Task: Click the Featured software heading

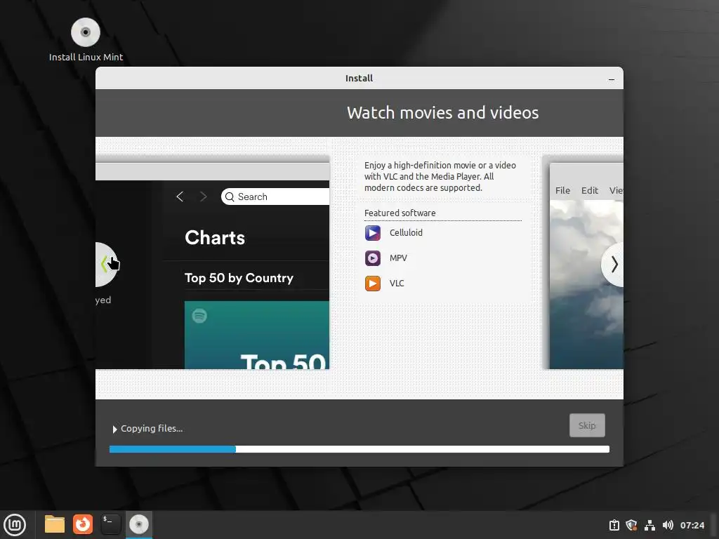Action: (400, 213)
